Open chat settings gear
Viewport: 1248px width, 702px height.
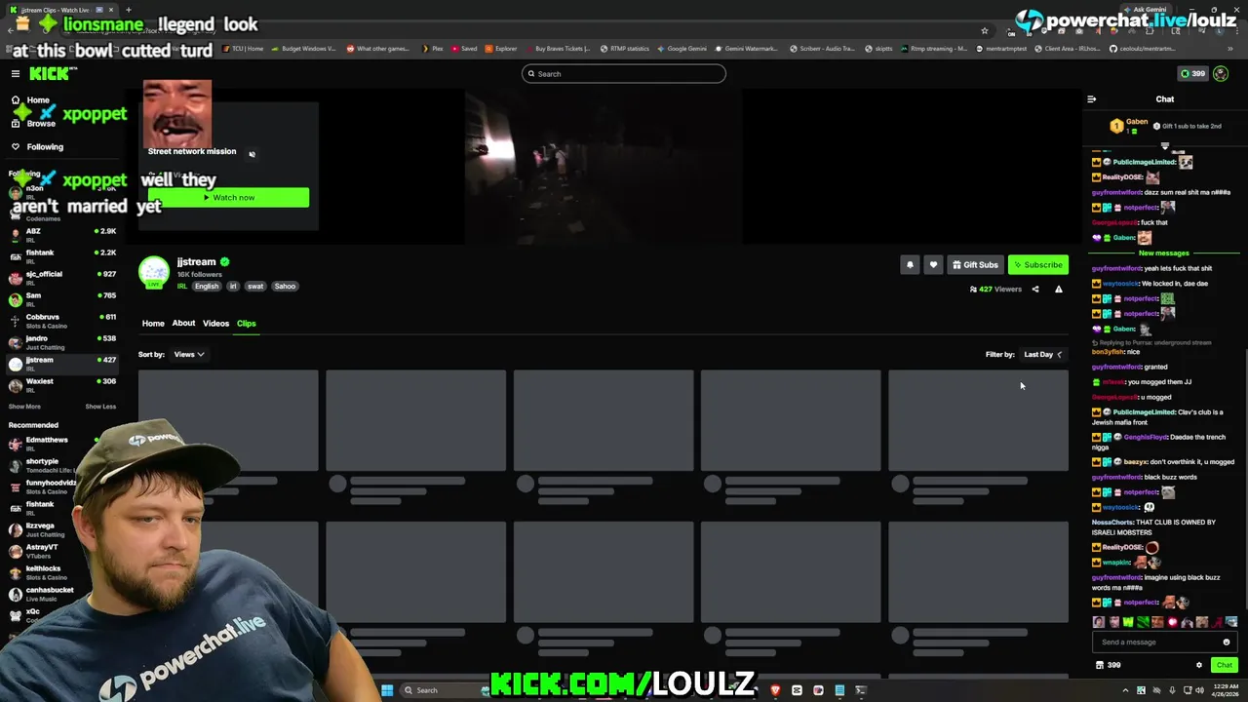[x=1199, y=666]
